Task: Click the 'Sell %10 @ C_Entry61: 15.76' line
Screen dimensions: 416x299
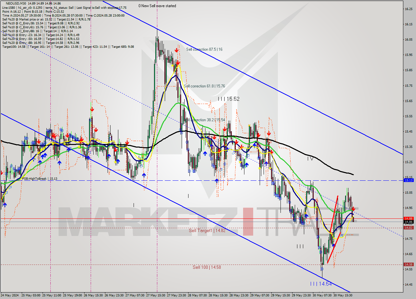Action: tap(42, 27)
